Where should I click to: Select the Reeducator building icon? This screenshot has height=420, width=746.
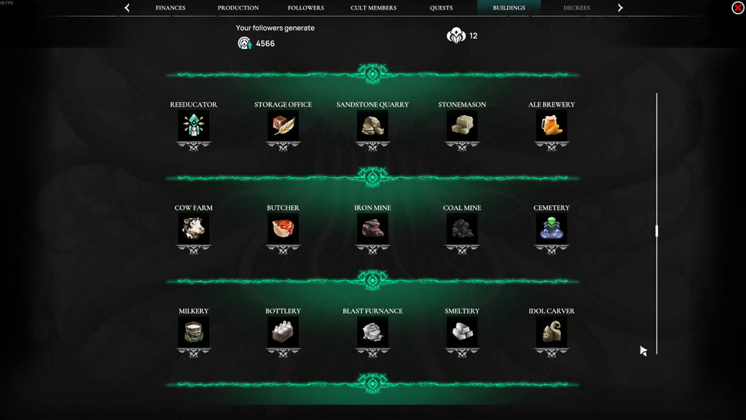coord(193,125)
